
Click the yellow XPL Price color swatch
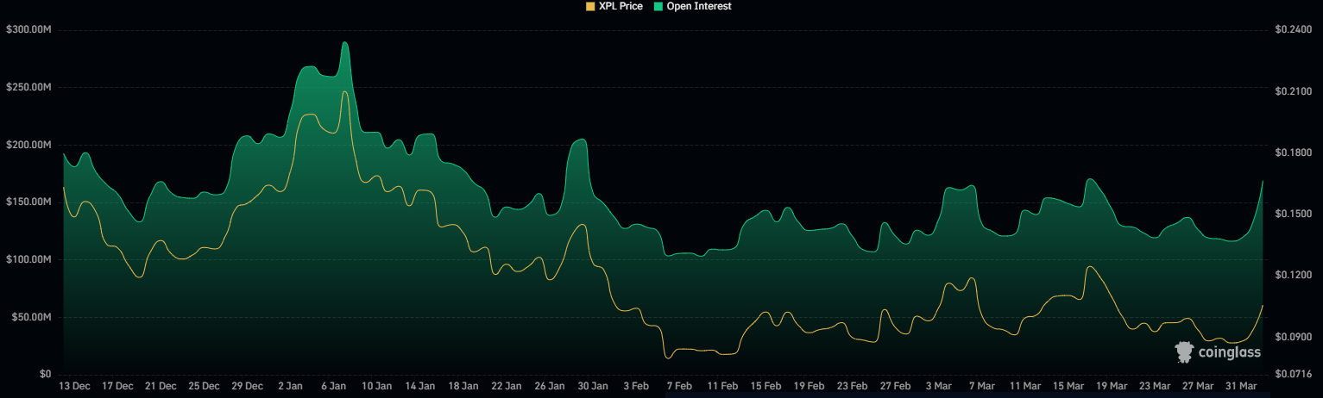point(590,6)
